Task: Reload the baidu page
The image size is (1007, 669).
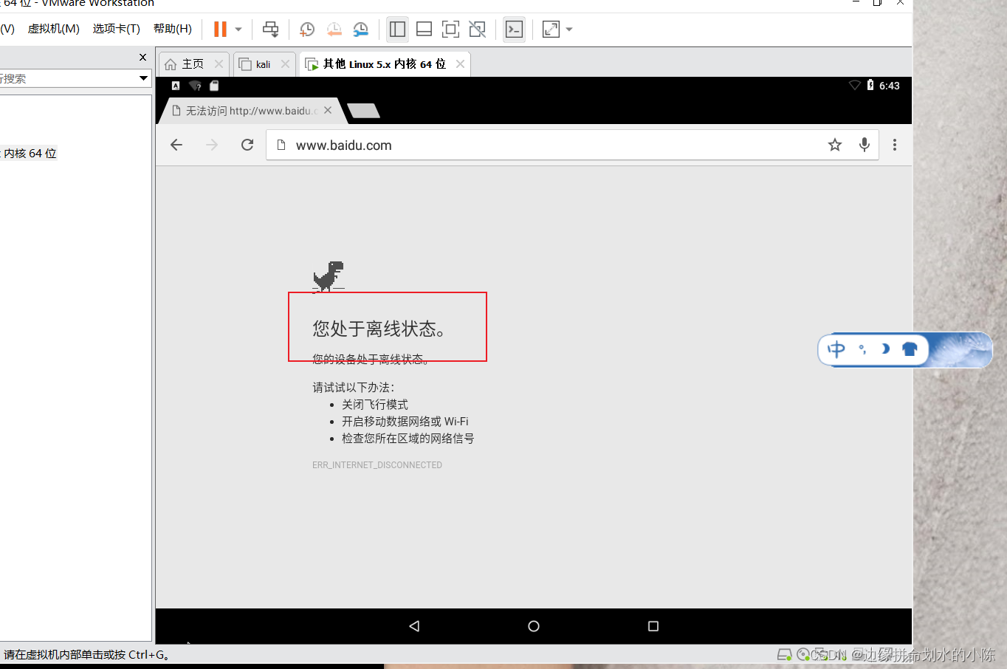Action: pos(247,145)
